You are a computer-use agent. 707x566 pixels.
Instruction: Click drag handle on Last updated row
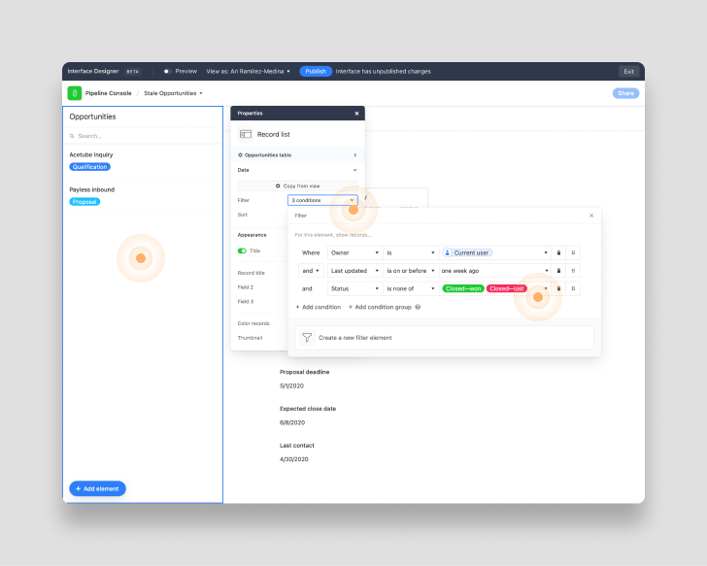(573, 271)
